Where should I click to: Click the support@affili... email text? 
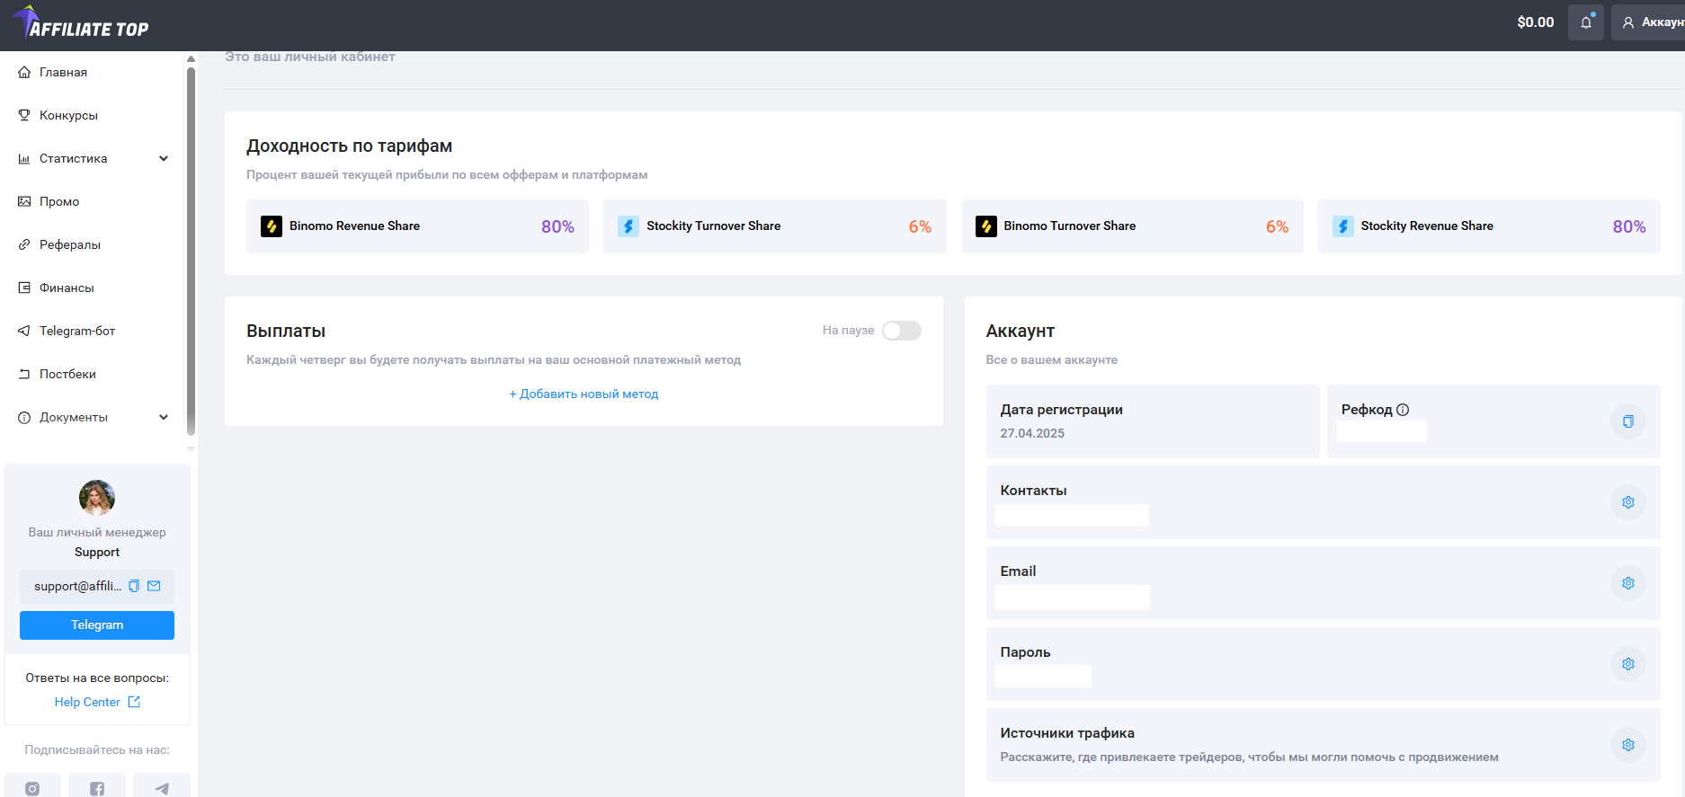(77, 586)
